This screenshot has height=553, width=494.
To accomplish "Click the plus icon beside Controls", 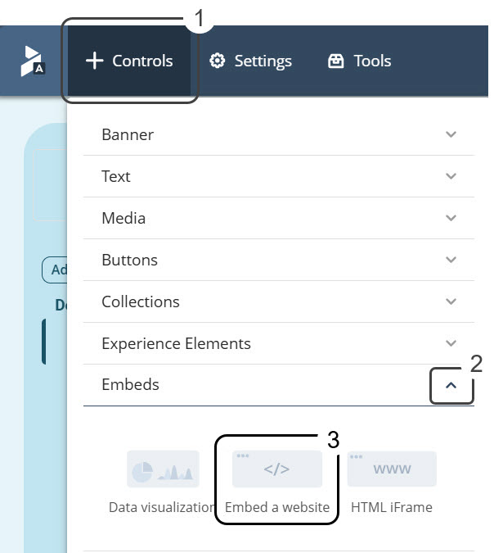I will [x=94, y=61].
